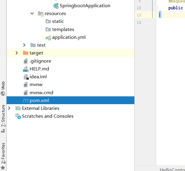Click the mvnw.cmd file icon

26,93
